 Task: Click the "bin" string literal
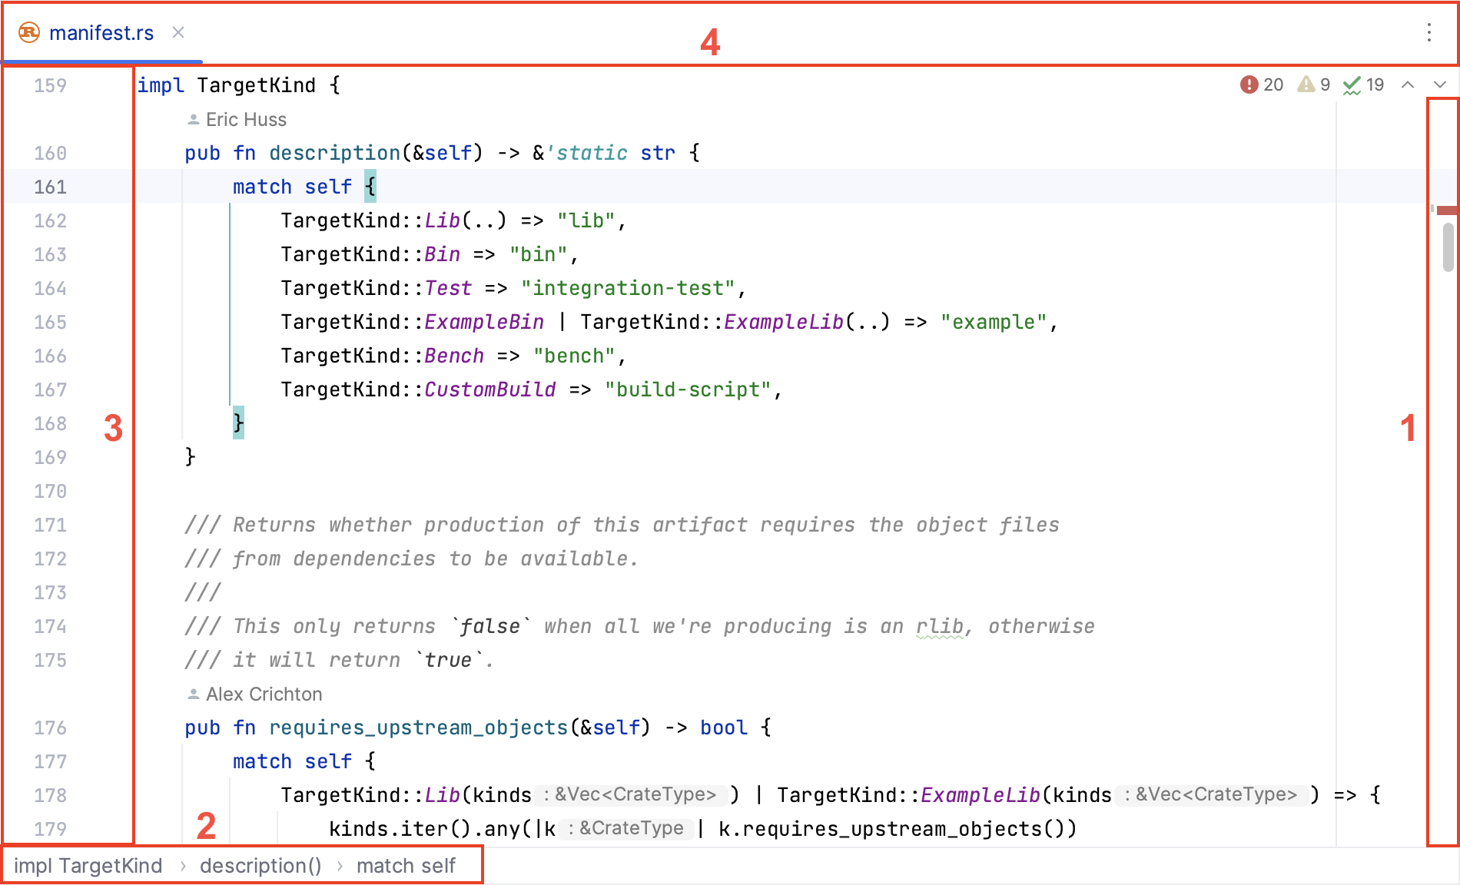539,254
